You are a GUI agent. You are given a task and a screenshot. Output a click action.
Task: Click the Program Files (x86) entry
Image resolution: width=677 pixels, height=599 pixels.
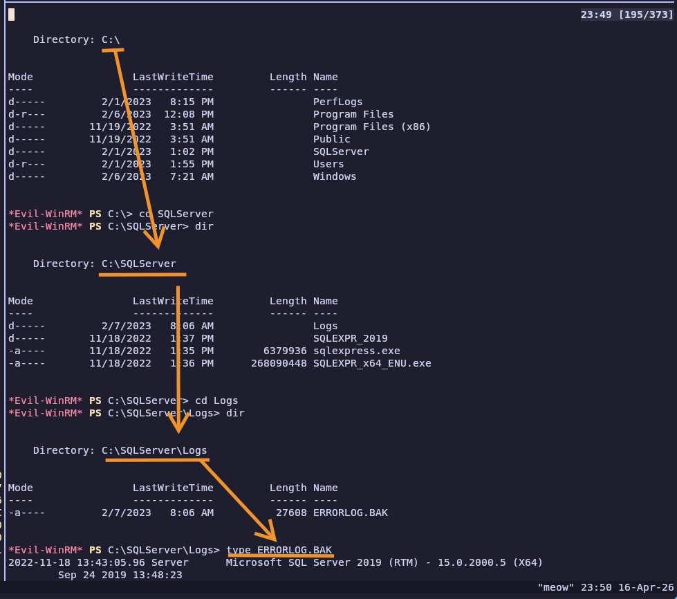tap(372, 127)
